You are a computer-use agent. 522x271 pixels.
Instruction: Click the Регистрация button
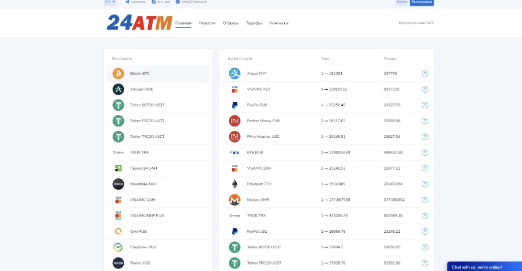[x=421, y=2]
